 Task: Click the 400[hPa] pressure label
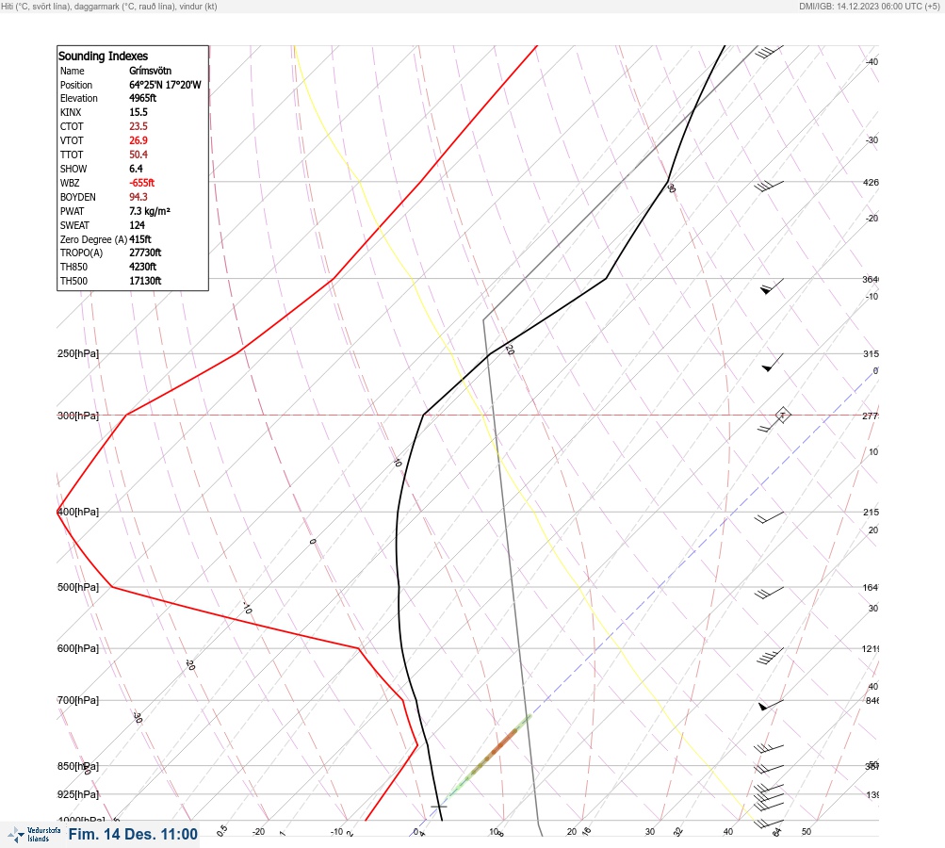[78, 512]
